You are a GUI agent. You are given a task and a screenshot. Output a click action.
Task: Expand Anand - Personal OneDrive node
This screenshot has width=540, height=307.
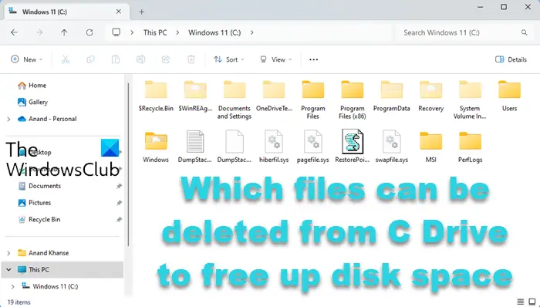pos(8,119)
